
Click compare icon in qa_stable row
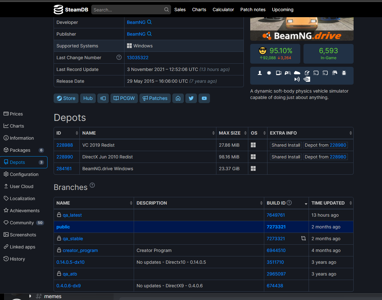click(x=303, y=238)
